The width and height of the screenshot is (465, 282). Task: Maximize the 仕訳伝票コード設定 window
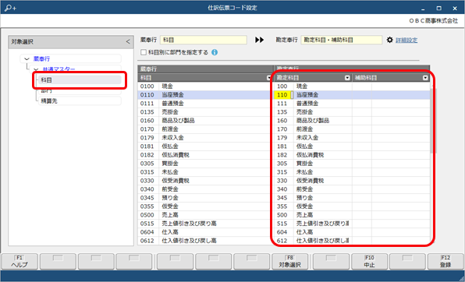[439, 9]
